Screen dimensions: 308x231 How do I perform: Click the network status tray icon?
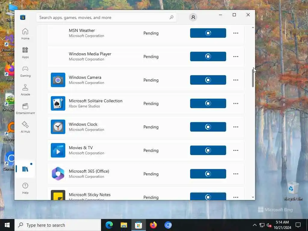pos(262,225)
